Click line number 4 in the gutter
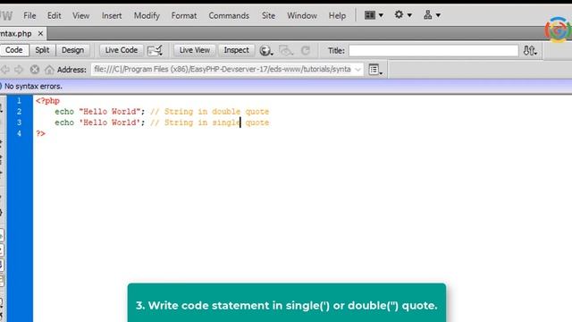Screen dimensions: 572x322 click(x=19, y=133)
